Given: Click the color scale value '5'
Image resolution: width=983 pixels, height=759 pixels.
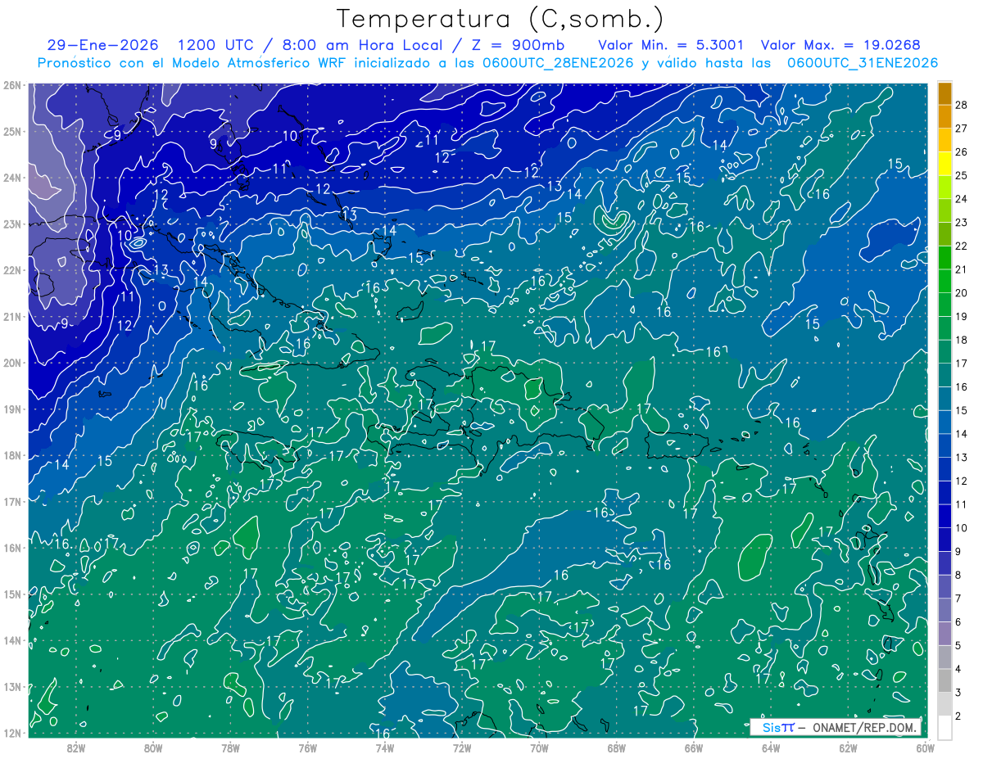Looking at the screenshot, I should coord(958,645).
